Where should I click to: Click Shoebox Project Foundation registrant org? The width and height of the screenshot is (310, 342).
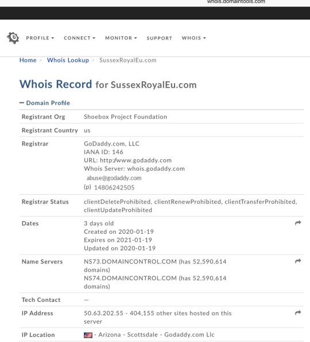point(126,117)
